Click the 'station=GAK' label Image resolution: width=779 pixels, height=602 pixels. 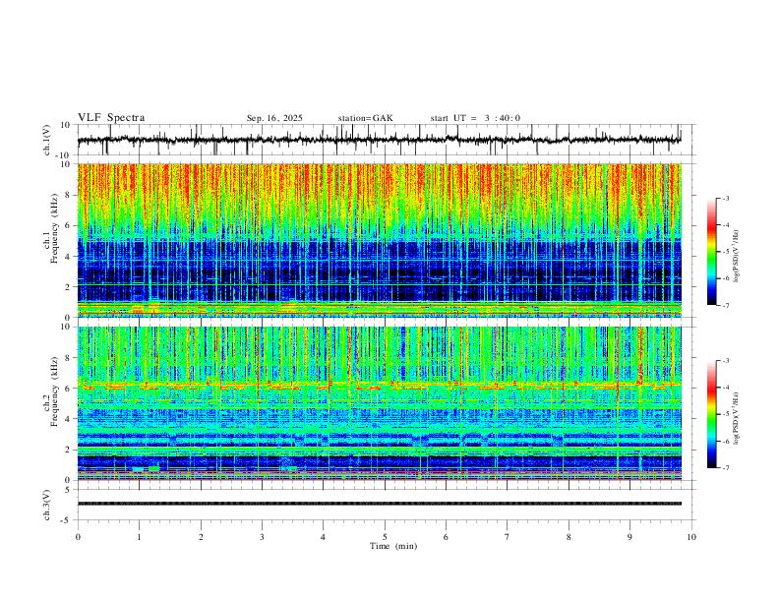click(365, 118)
